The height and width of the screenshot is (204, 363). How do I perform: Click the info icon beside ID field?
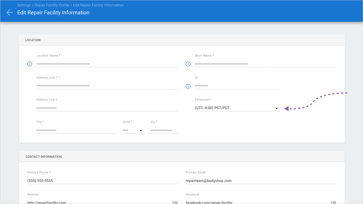[188, 86]
